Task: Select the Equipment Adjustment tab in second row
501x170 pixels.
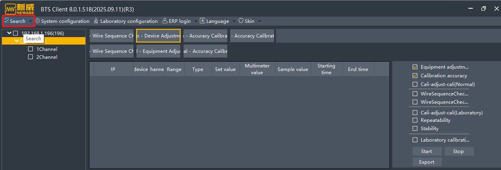Action: tap(158, 51)
